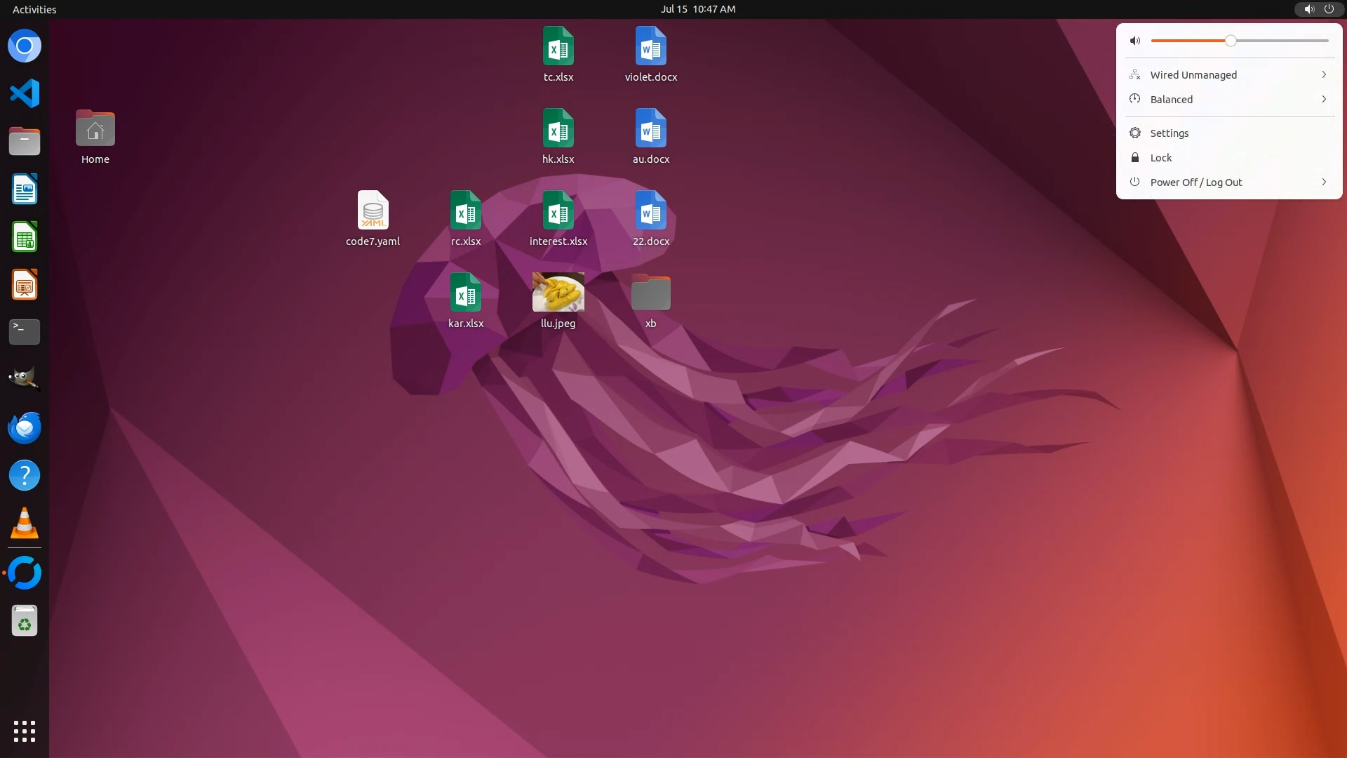Expand the Balanced power mode arrow
The height and width of the screenshot is (758, 1347).
(1324, 99)
